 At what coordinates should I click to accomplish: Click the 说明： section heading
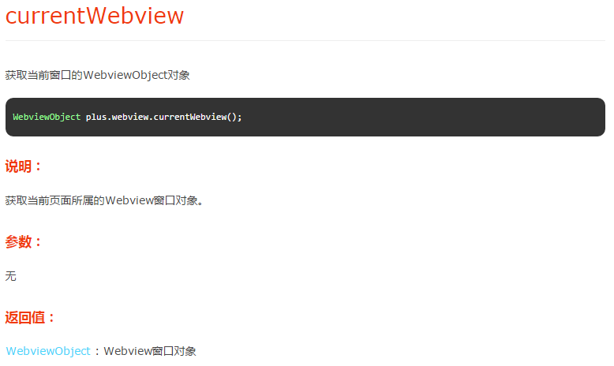pyautogui.click(x=23, y=166)
